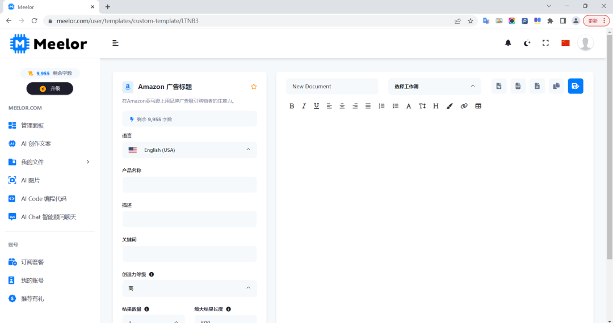Click the New Document title field
This screenshot has height=323, width=613.
pos(332,86)
